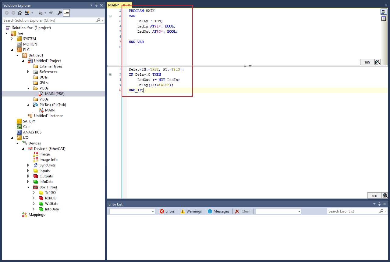Select the MAIN* editor tab
Screen dimensions: 390x262
coord(114,5)
